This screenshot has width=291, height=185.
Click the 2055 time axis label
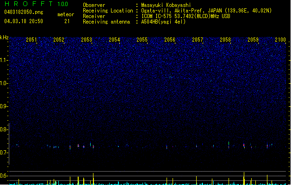point(142,40)
